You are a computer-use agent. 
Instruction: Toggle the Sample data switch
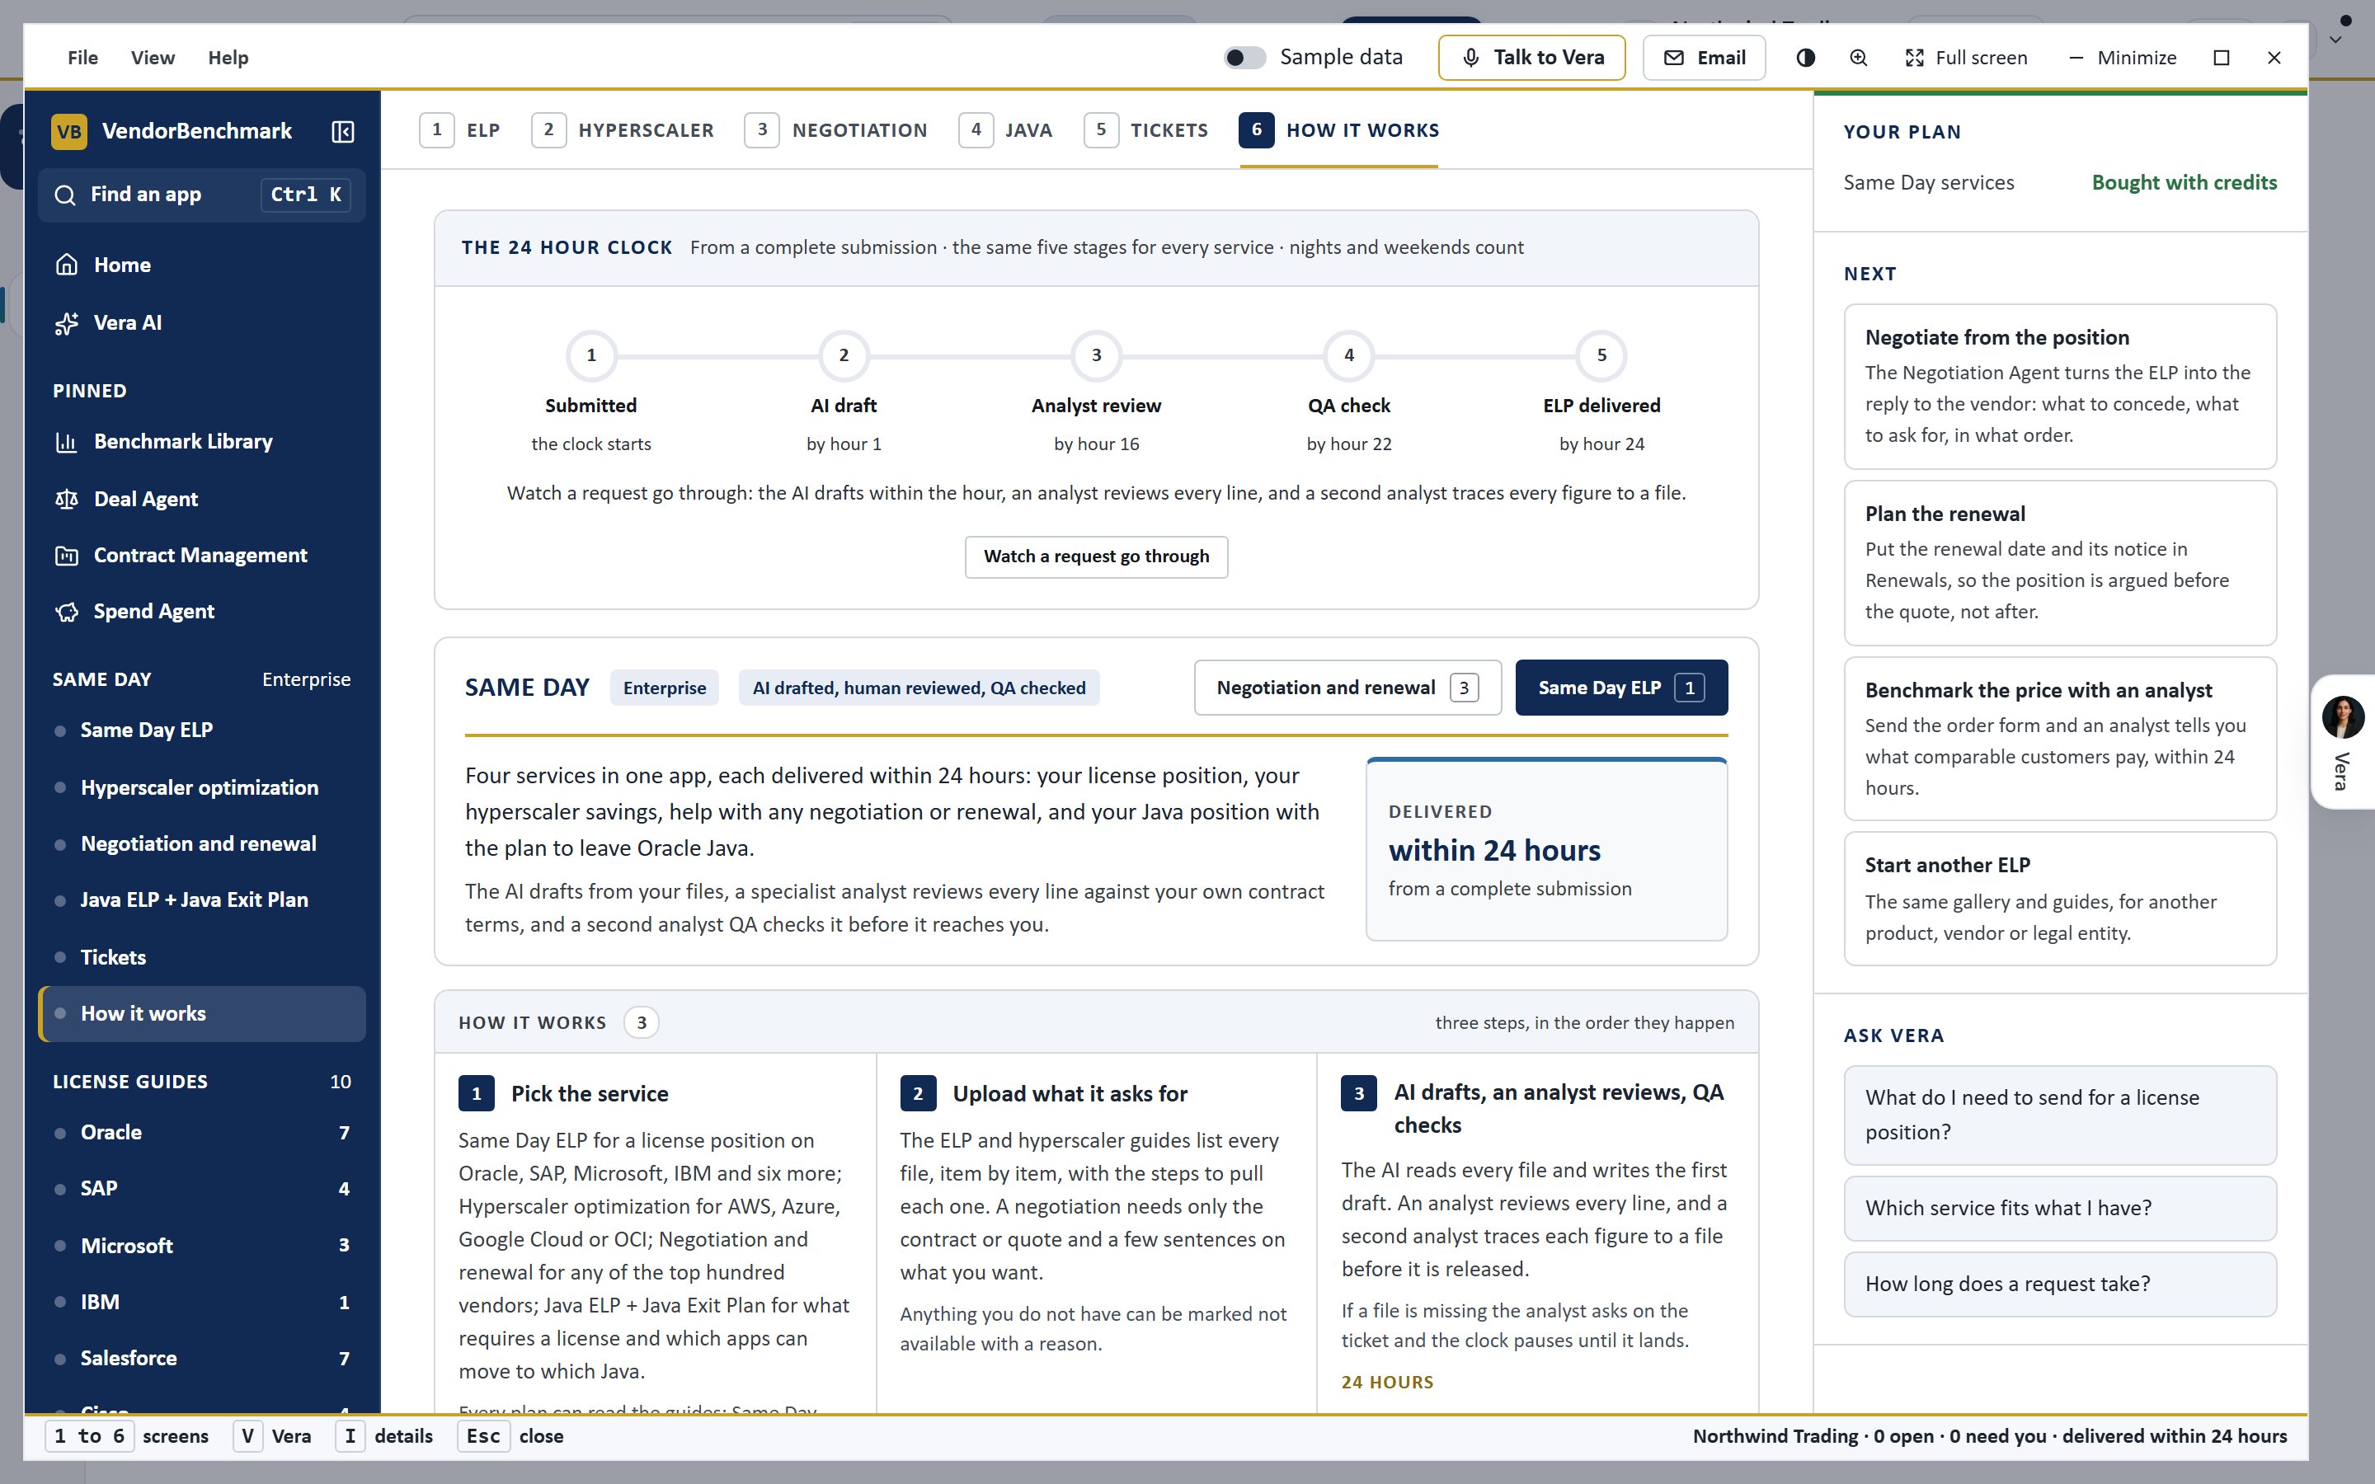click(1244, 58)
